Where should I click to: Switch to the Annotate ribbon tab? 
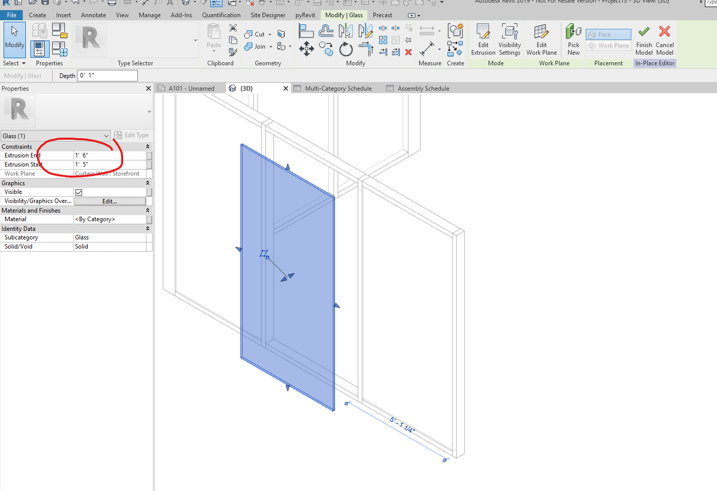(x=94, y=15)
